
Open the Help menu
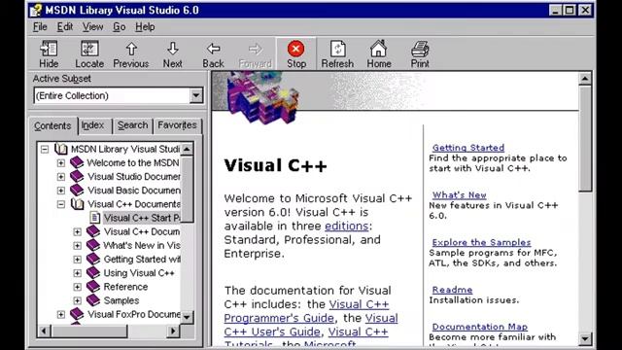145,27
